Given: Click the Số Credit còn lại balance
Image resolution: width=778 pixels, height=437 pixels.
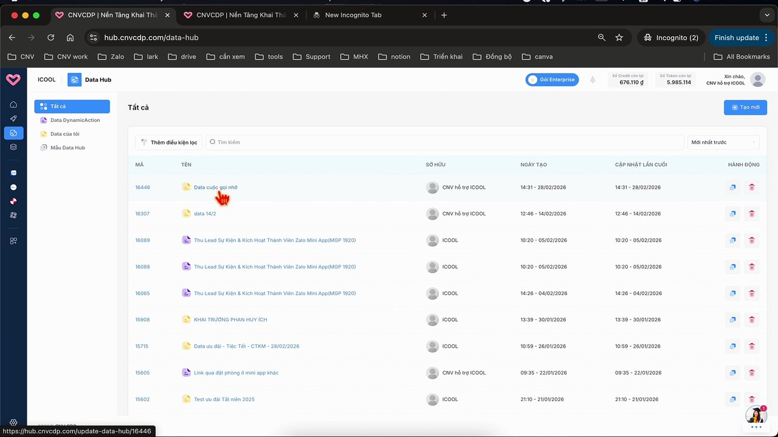Looking at the screenshot, I should pos(627,80).
